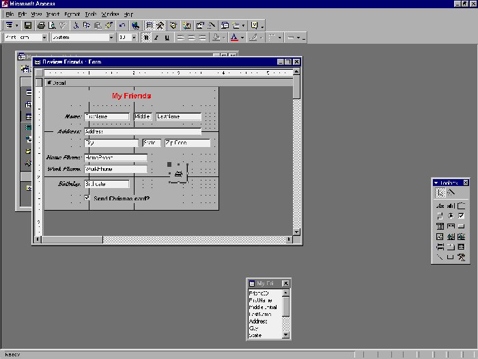This screenshot has height=359, width=478.
Task: Open the Insert menu
Action: tap(53, 14)
